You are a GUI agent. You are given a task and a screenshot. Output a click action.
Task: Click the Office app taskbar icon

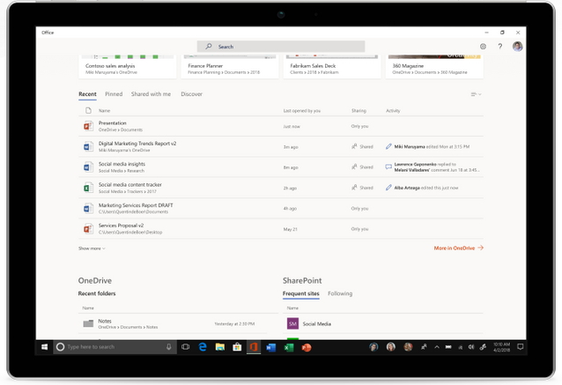click(254, 346)
